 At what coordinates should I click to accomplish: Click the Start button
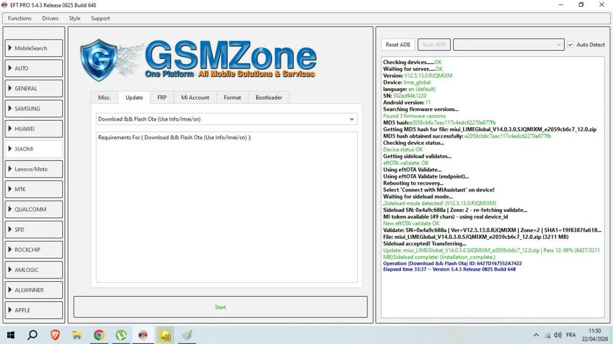point(220,307)
